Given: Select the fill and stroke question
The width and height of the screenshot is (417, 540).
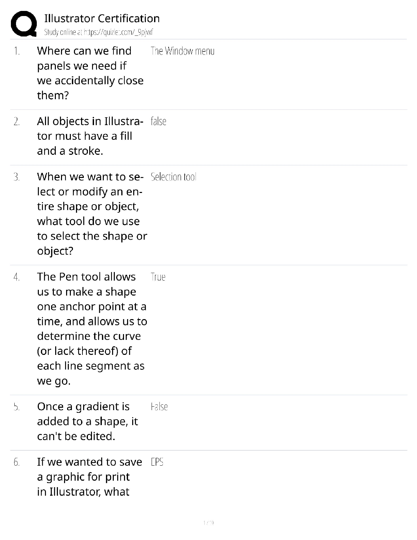Looking at the screenshot, I should [90, 136].
